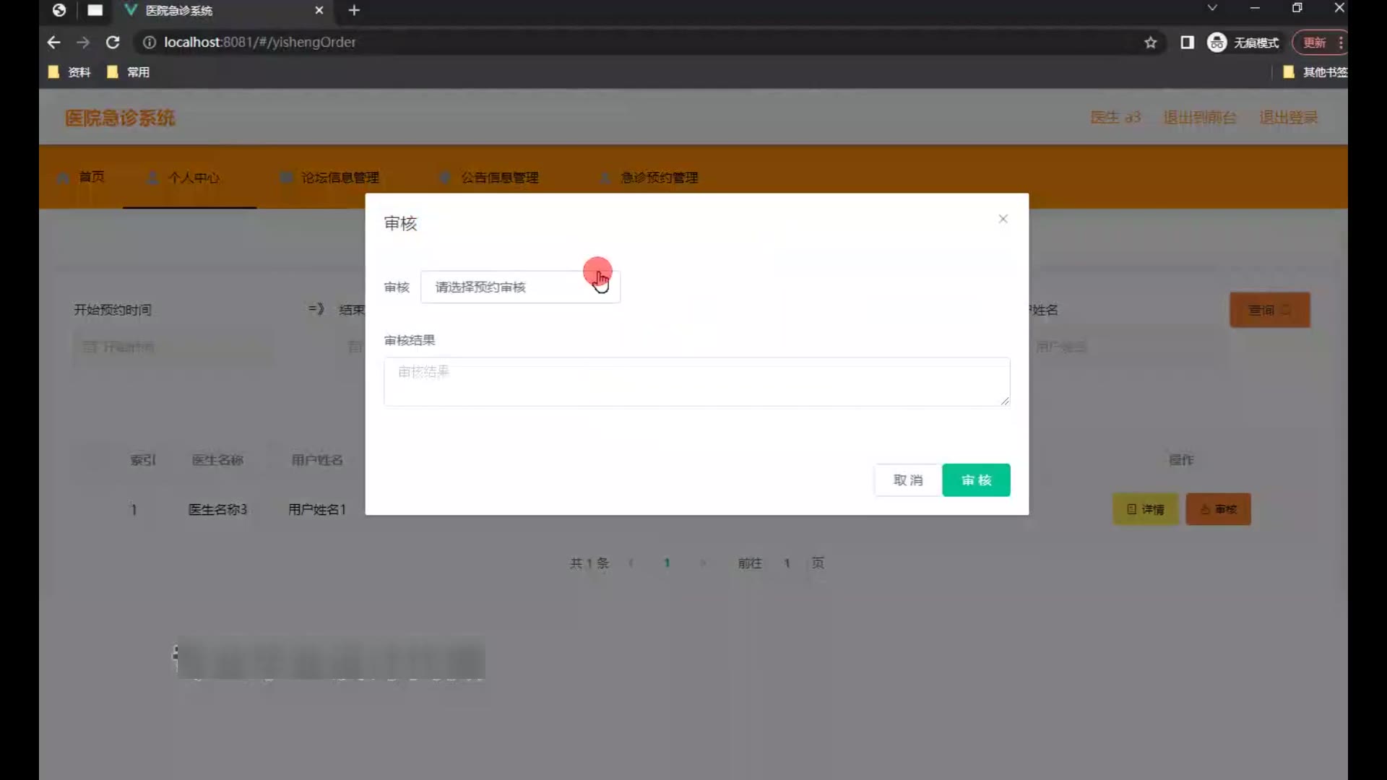1387x780 pixels.
Task: Click the browser forward arrow icon
Action: click(x=83, y=43)
